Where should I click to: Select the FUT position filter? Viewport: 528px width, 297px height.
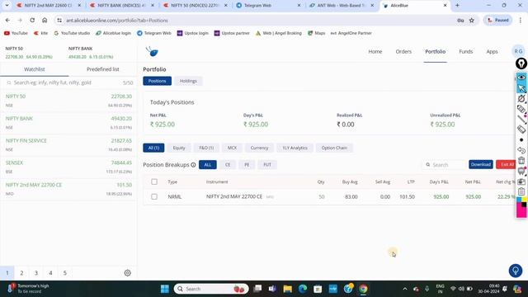(267, 165)
